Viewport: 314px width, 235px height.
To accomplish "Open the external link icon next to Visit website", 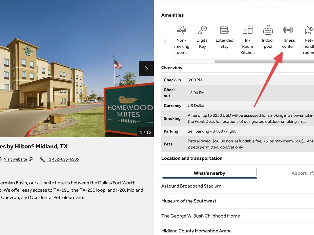I will click(x=31, y=159).
